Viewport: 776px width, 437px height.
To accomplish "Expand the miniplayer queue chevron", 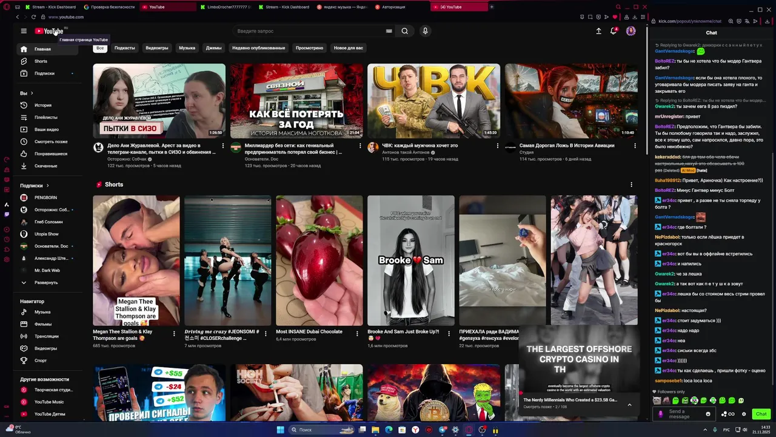I will [x=629, y=405].
